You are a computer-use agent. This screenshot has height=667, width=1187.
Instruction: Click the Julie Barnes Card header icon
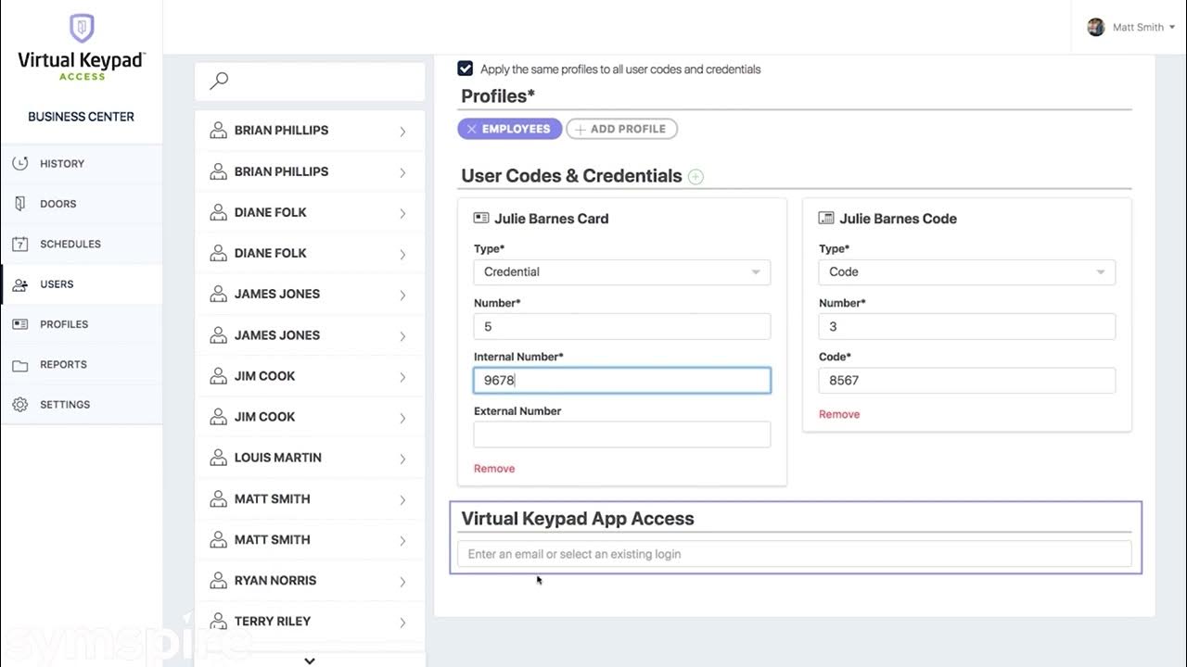[x=481, y=219]
